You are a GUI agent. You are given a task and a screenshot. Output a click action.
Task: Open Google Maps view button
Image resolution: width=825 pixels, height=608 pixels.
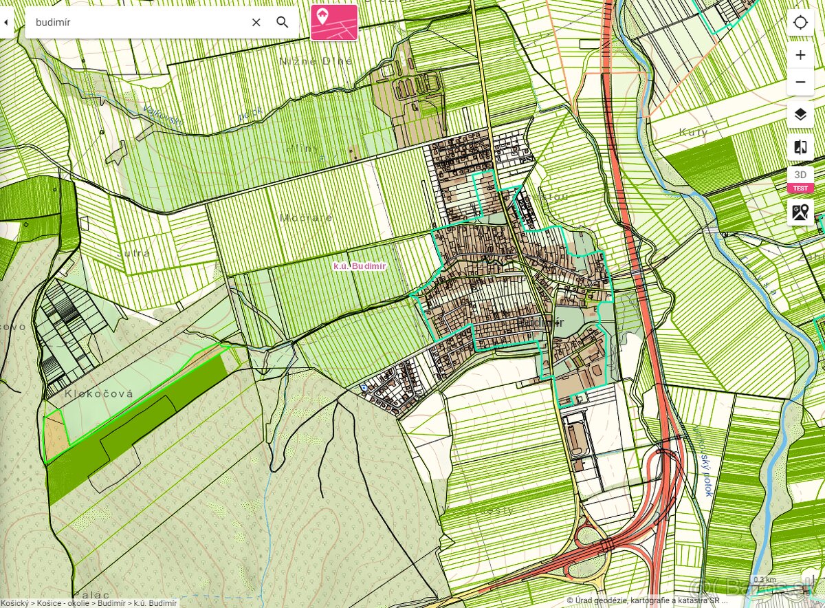click(800, 213)
